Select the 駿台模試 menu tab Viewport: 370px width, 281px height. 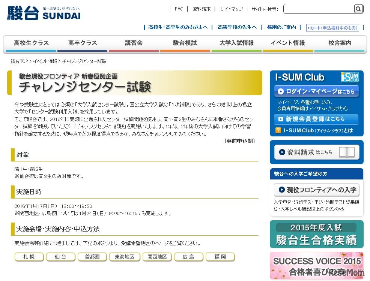pyautogui.click(x=185, y=43)
